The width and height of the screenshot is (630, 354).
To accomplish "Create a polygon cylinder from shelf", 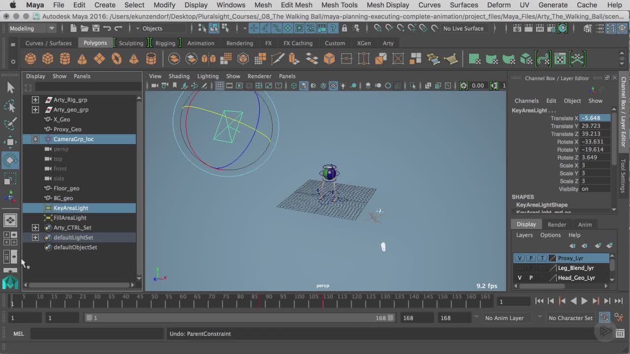I will pyautogui.click(x=65, y=59).
